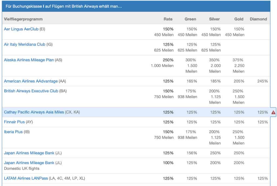The height and width of the screenshot is (186, 277).
Task: Select the Green column header
Action: tap(190, 19)
